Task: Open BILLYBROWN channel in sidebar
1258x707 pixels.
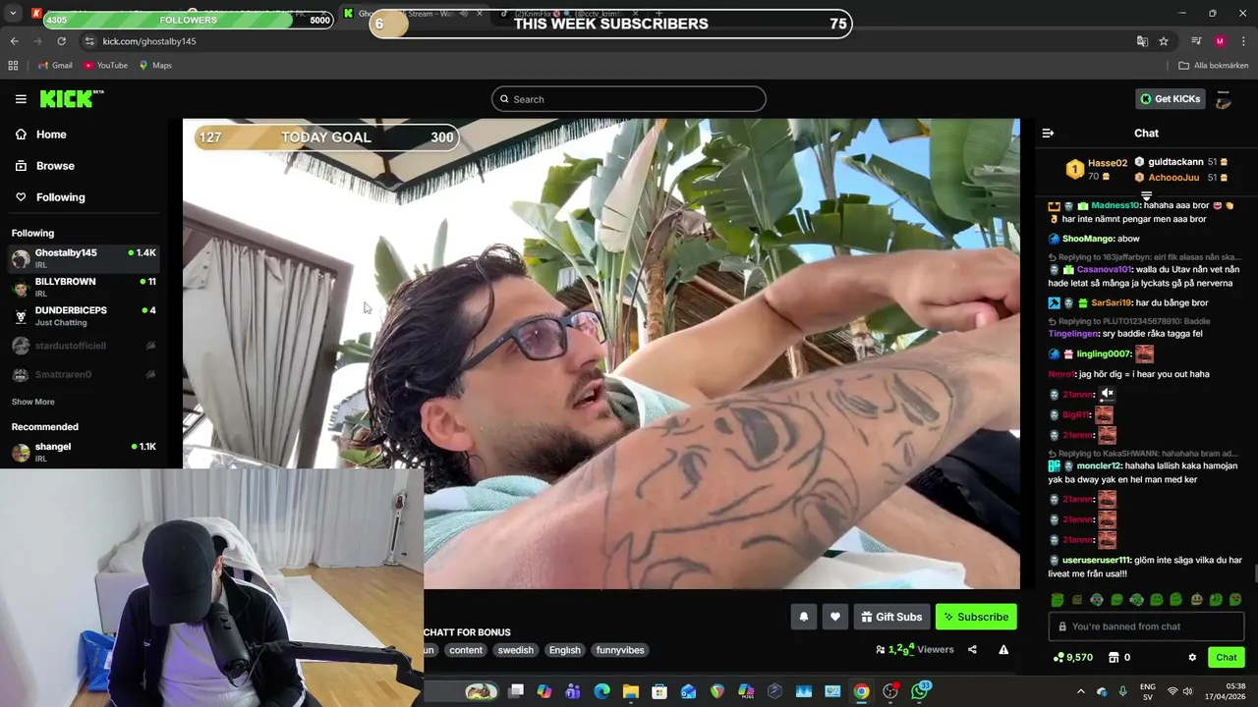Action: [x=84, y=287]
